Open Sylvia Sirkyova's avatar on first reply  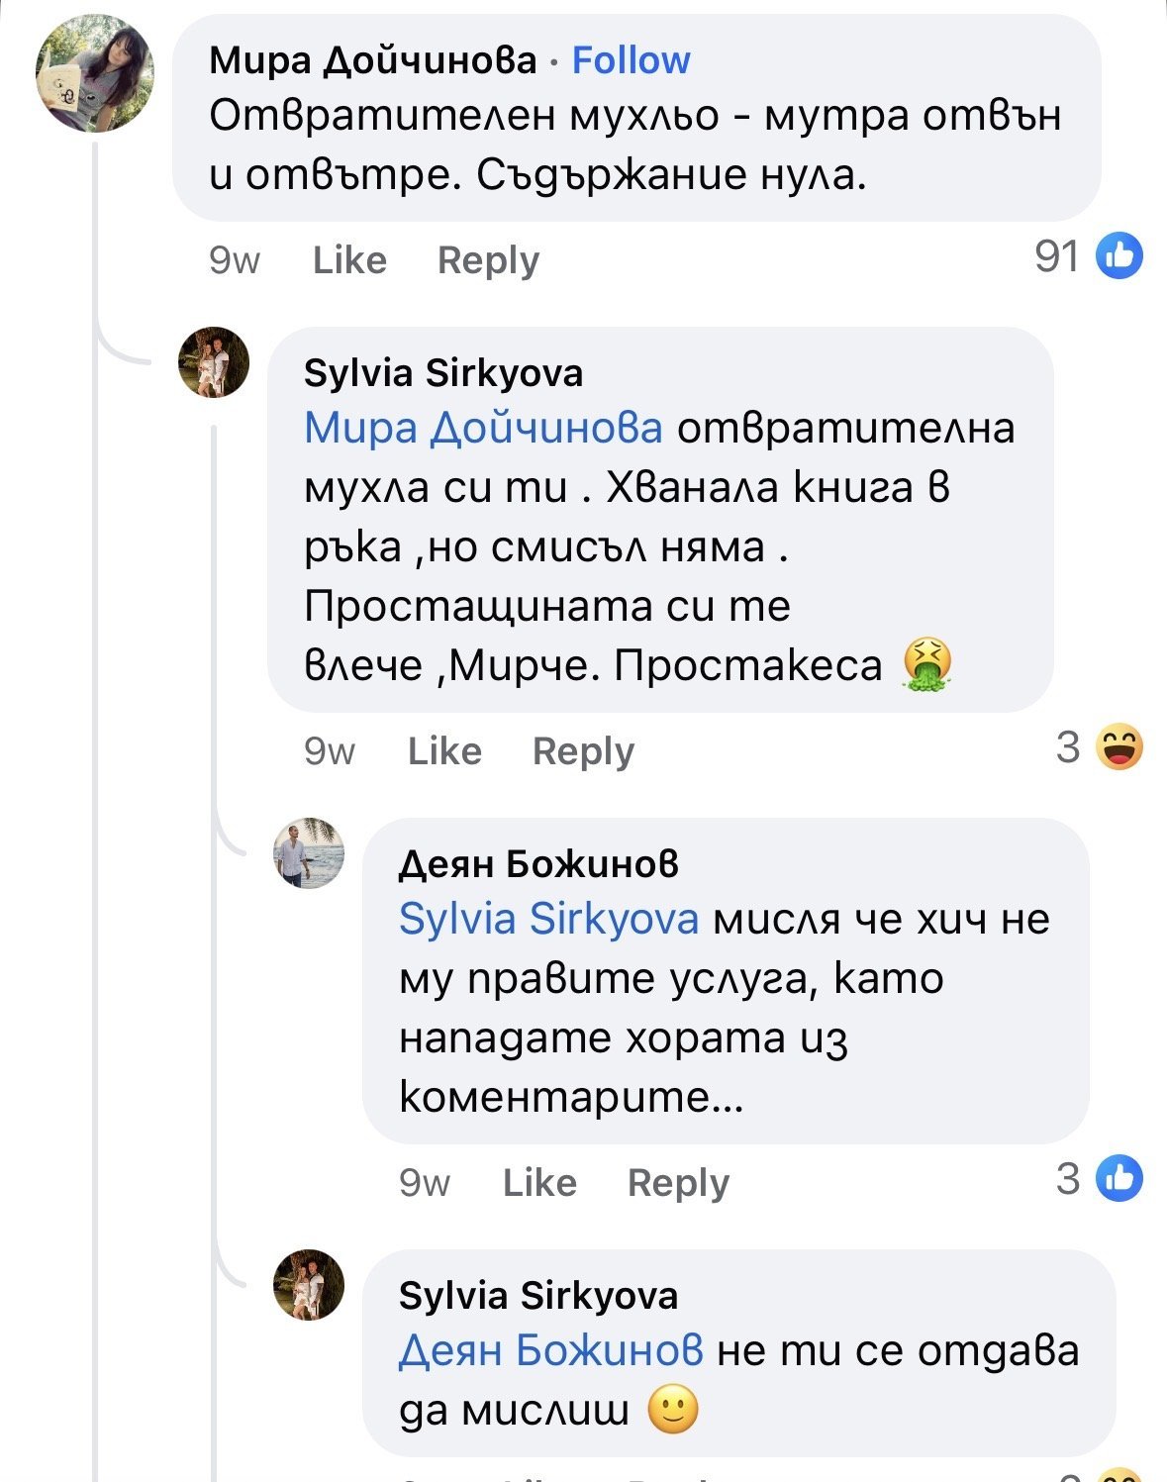[214, 362]
